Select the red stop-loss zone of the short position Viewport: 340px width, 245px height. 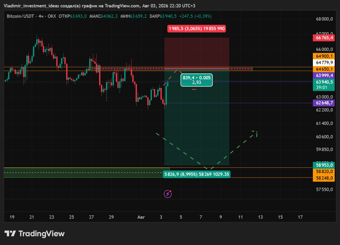tap(197, 53)
